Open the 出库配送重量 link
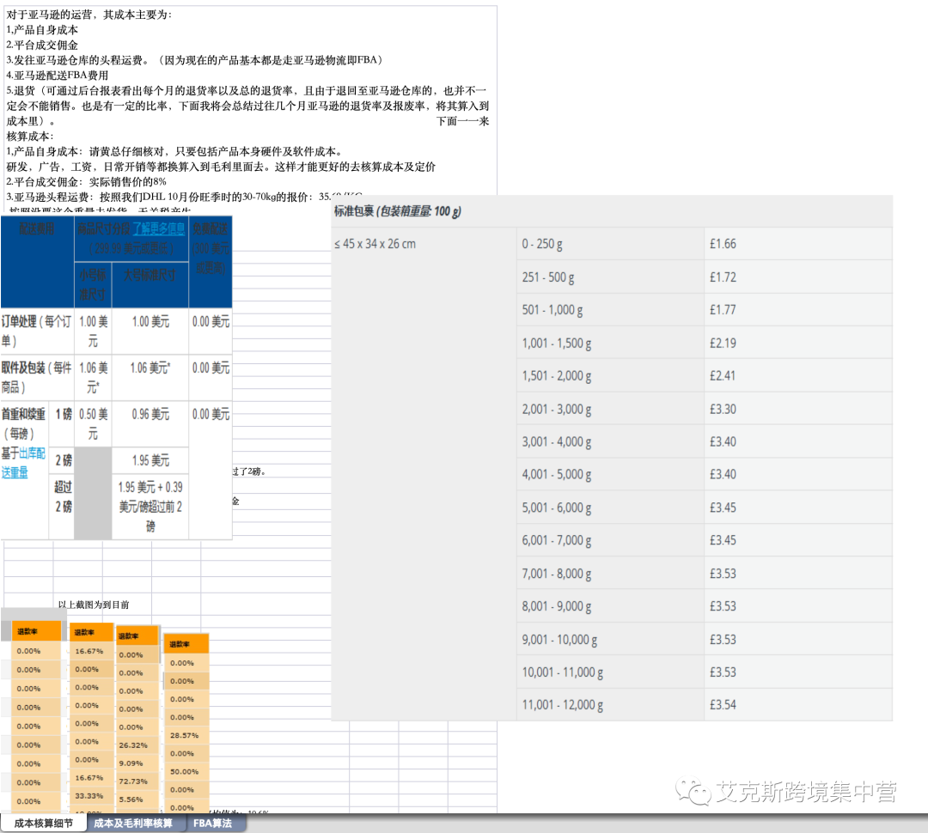The height and width of the screenshot is (833, 928). point(23,463)
